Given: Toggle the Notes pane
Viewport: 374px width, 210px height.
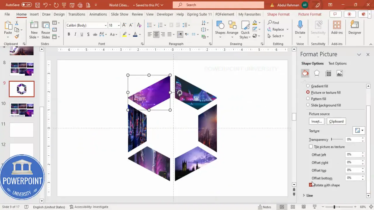Looking at the screenshot, I should coord(265,207).
